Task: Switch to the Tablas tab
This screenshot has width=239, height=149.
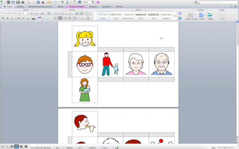Action: click(x=60, y=7)
